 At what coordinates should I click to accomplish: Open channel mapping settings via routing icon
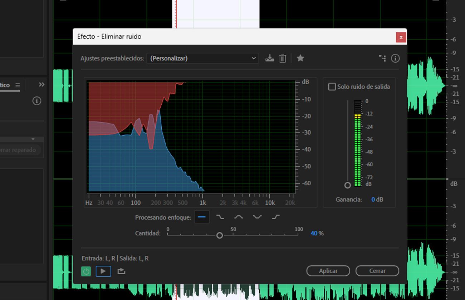[382, 58]
